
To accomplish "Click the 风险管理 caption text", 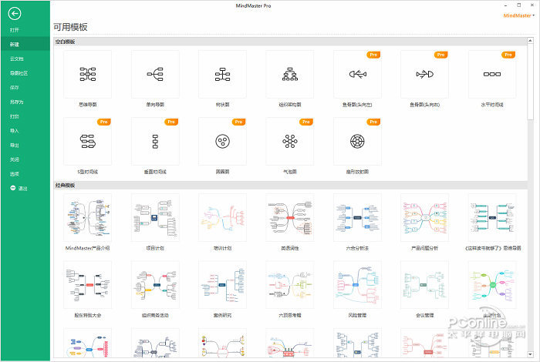I will [357, 315].
